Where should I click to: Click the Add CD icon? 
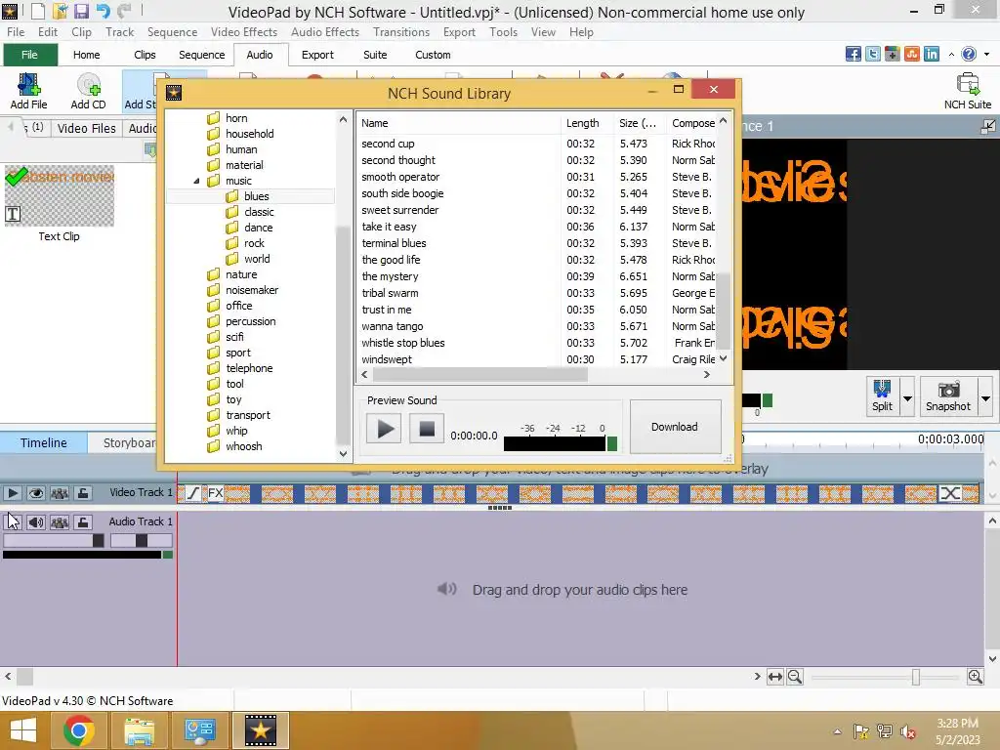click(x=88, y=91)
